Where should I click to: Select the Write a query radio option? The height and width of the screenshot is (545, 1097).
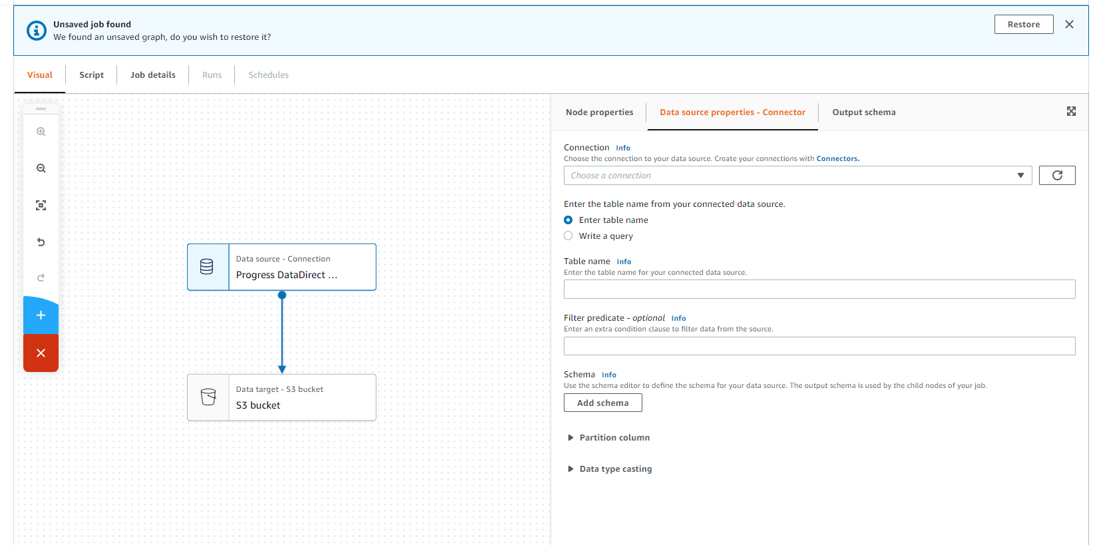point(568,236)
